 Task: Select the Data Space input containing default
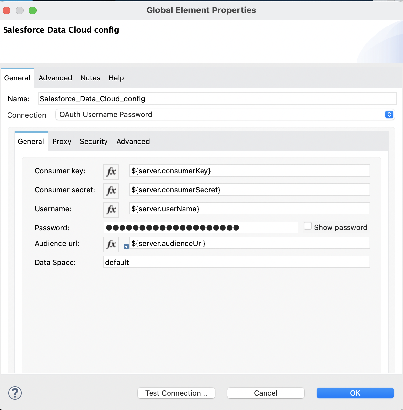point(236,262)
